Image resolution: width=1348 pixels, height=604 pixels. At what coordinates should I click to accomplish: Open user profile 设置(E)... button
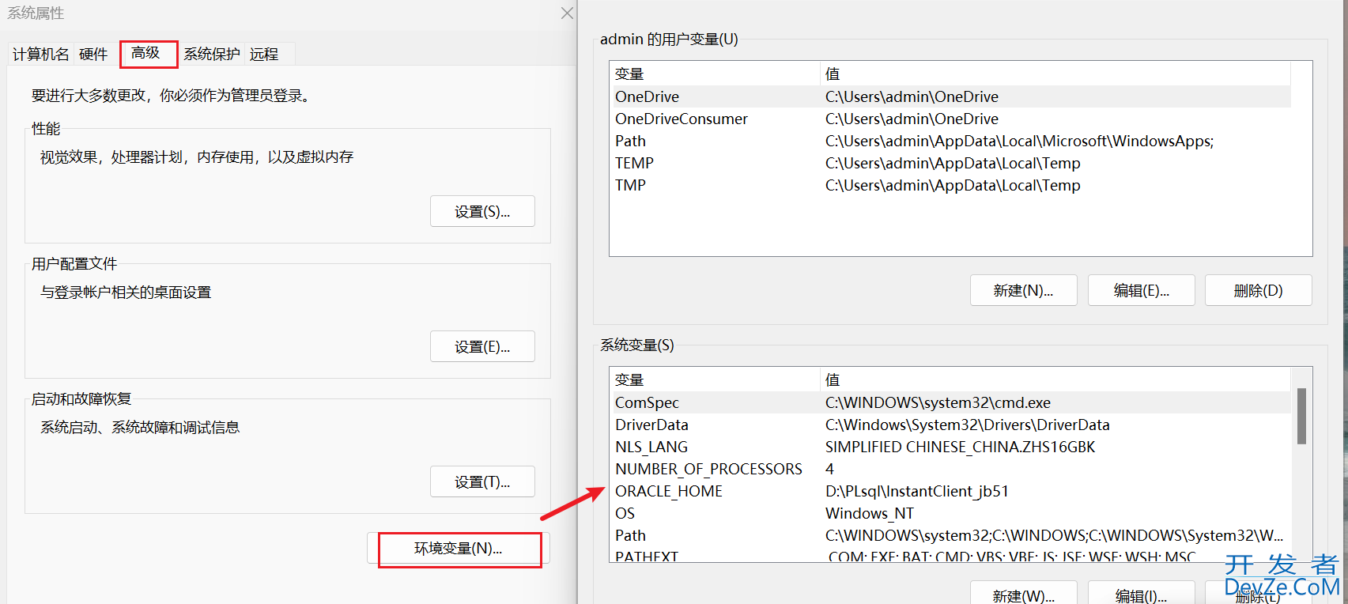pos(482,346)
